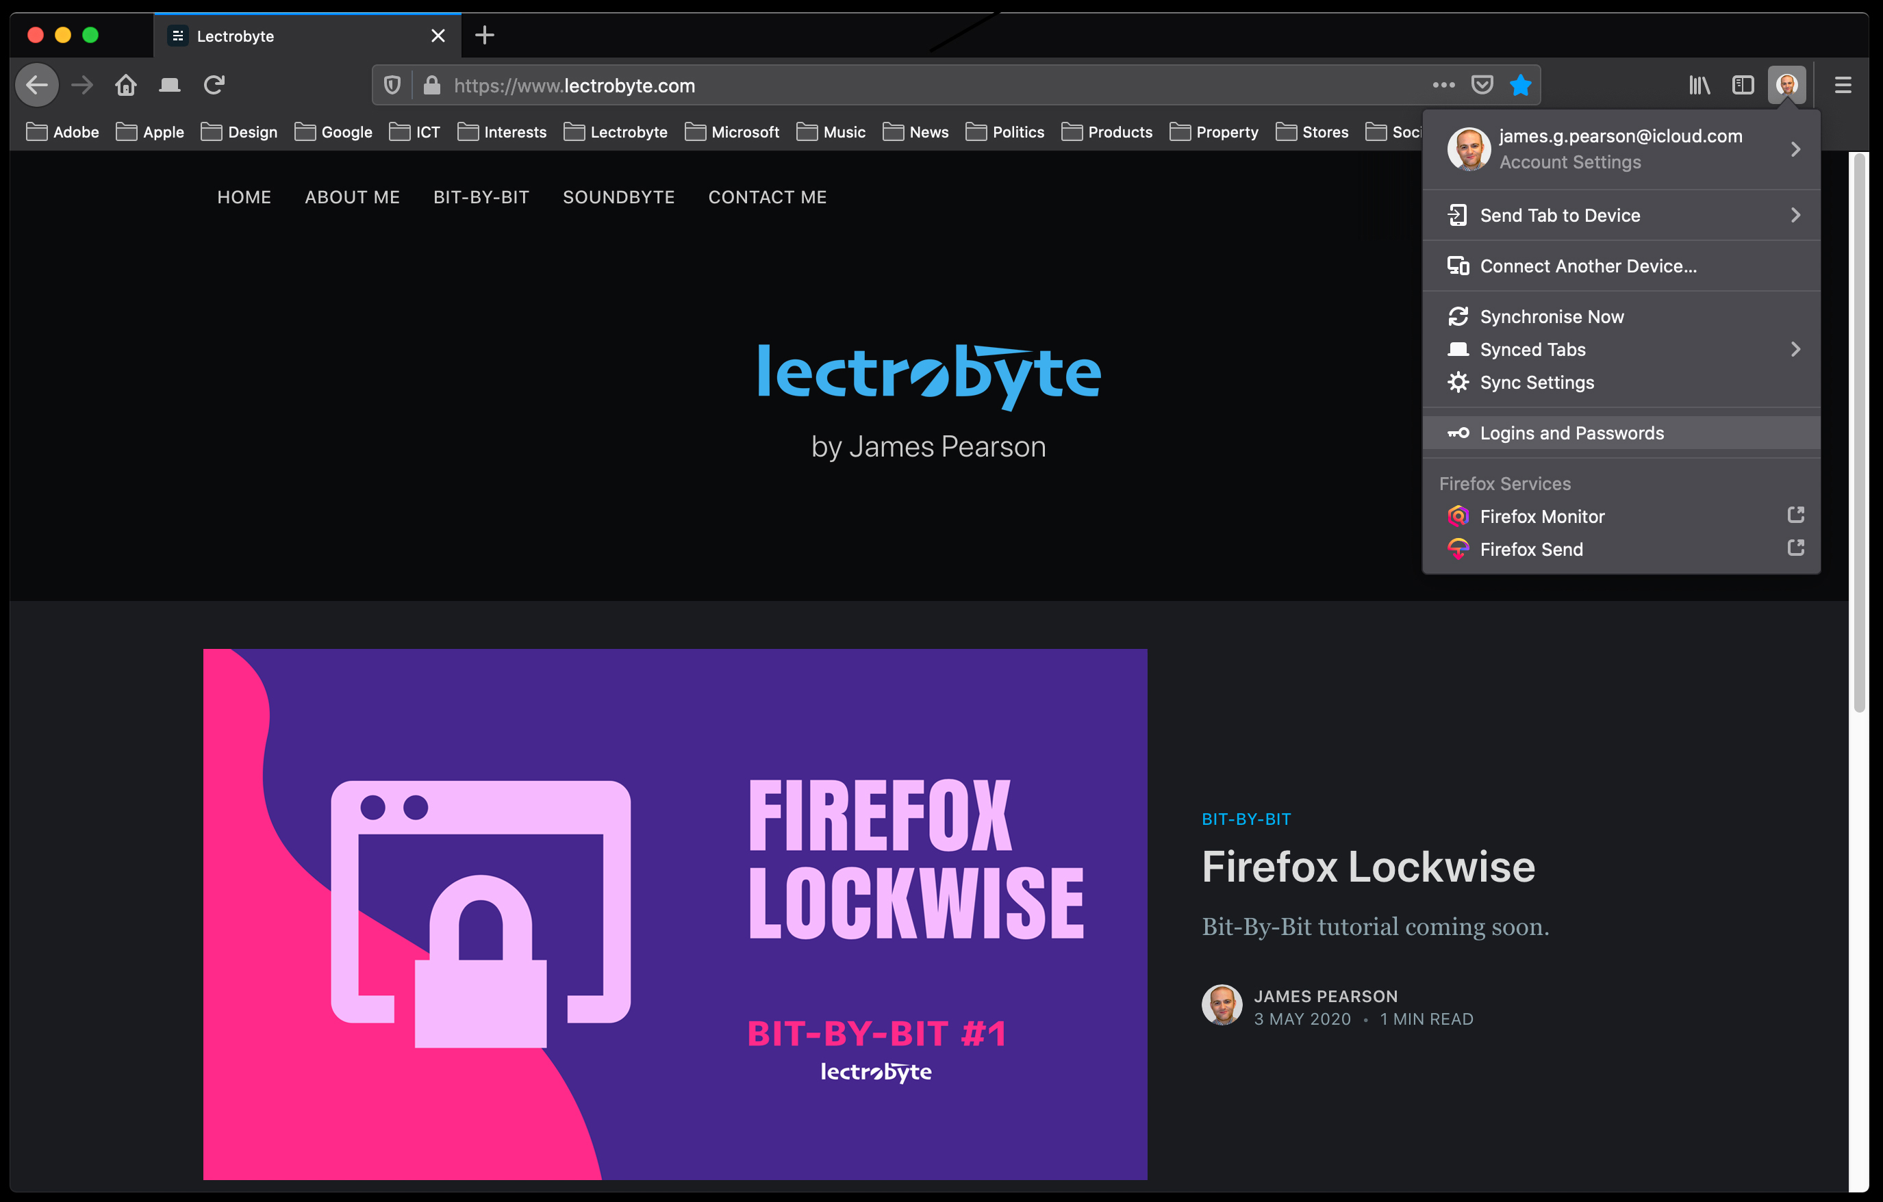
Task: Open the Firefox Lockwise article image
Action: 675,915
